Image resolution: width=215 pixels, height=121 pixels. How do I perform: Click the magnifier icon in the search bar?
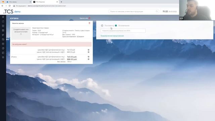[x=157, y=11]
